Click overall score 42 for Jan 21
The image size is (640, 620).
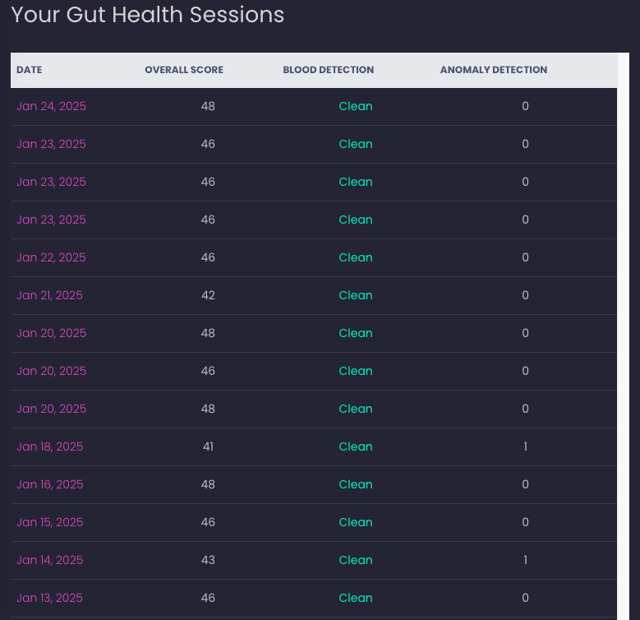[x=208, y=295]
